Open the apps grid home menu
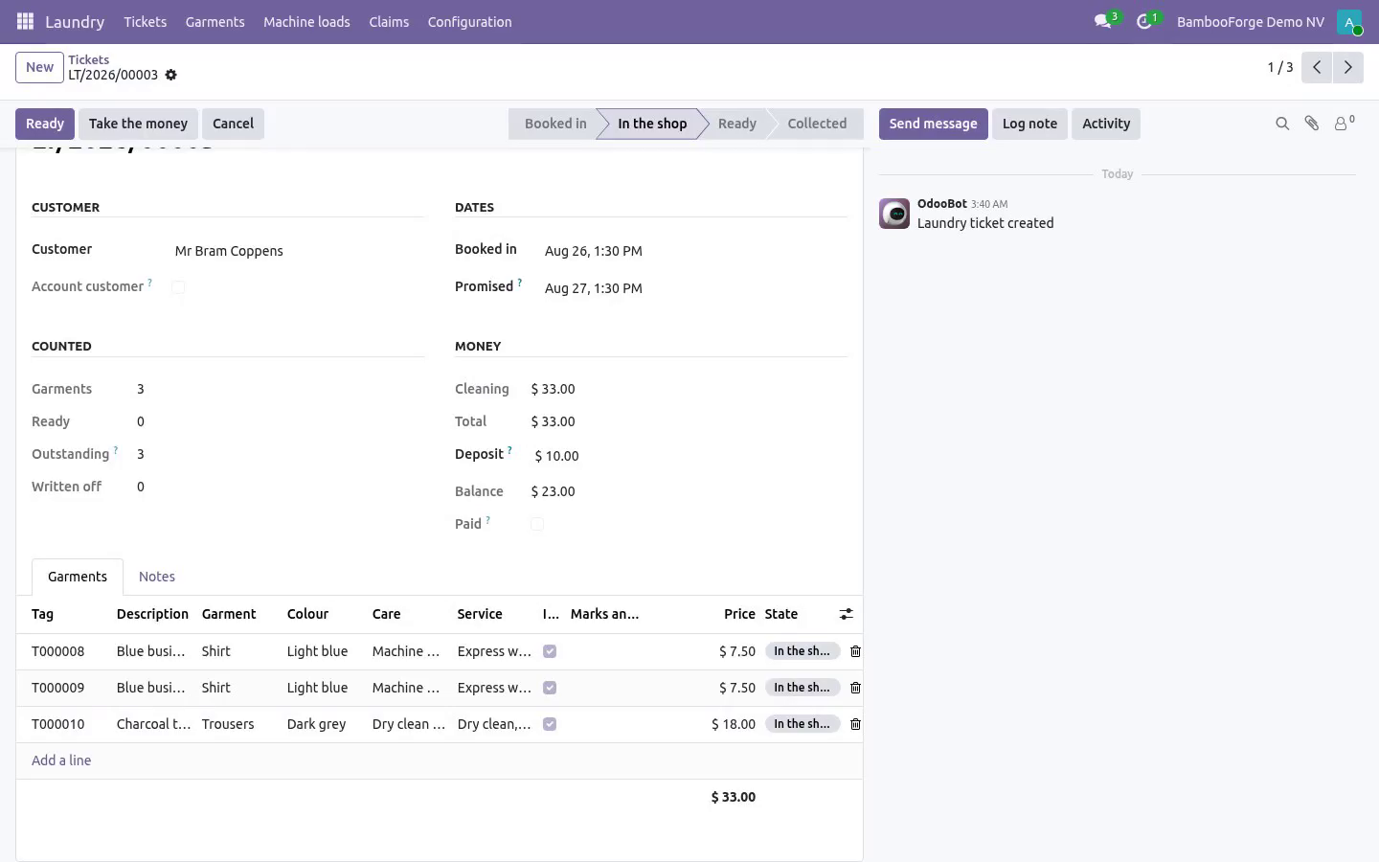The image size is (1379, 862). pos(26,21)
